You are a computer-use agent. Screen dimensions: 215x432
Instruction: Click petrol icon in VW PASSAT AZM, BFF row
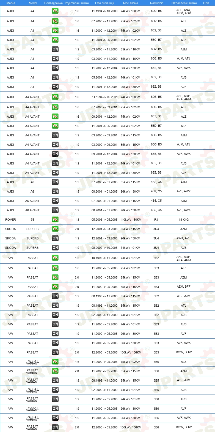55,287
